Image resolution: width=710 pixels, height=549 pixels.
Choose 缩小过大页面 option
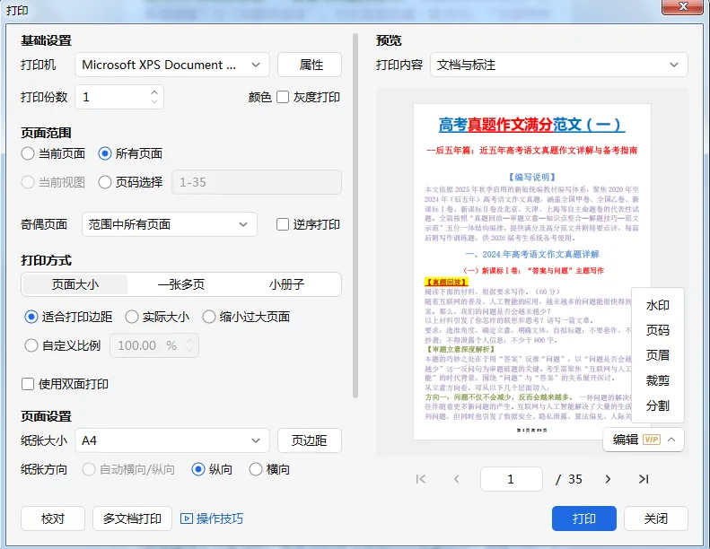coord(209,317)
